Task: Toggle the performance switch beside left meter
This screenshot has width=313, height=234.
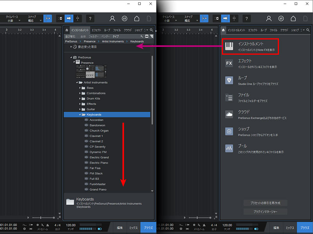Action: tap(100, 229)
